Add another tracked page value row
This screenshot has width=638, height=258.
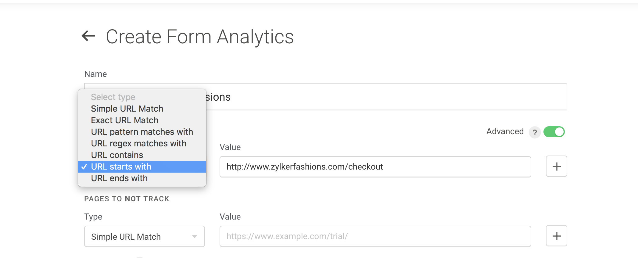(556, 166)
